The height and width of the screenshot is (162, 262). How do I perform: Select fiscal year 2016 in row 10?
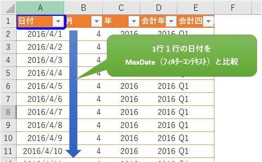tap(158, 138)
